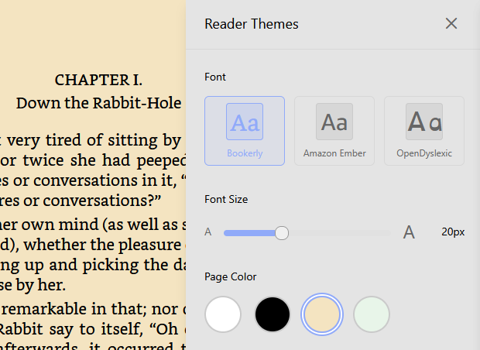Switch to the black page color

[273, 314]
